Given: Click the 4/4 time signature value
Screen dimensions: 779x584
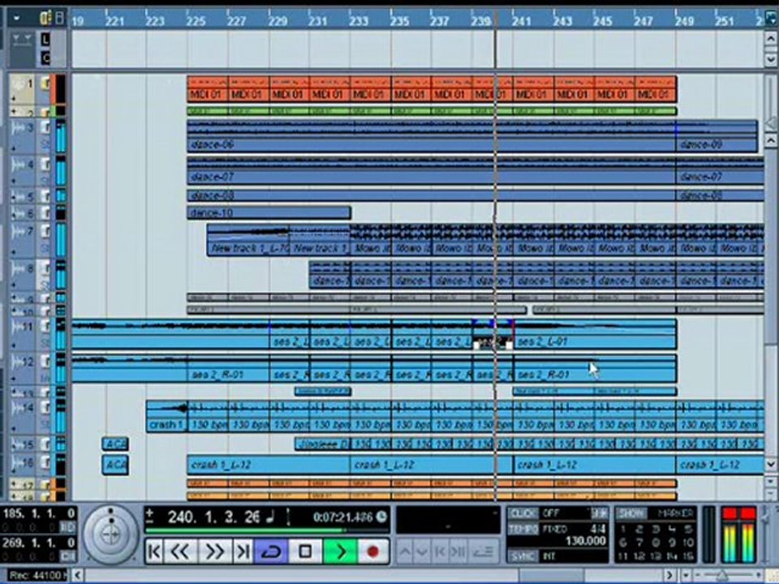Looking at the screenshot, I should (598, 529).
